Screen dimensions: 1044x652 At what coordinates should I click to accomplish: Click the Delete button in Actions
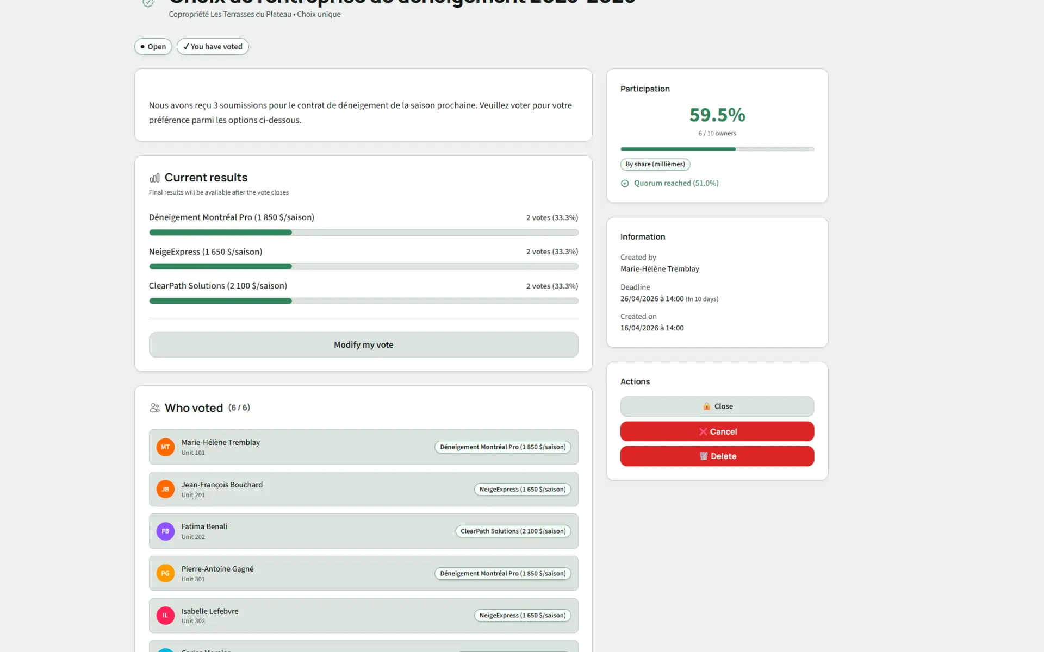click(x=717, y=456)
